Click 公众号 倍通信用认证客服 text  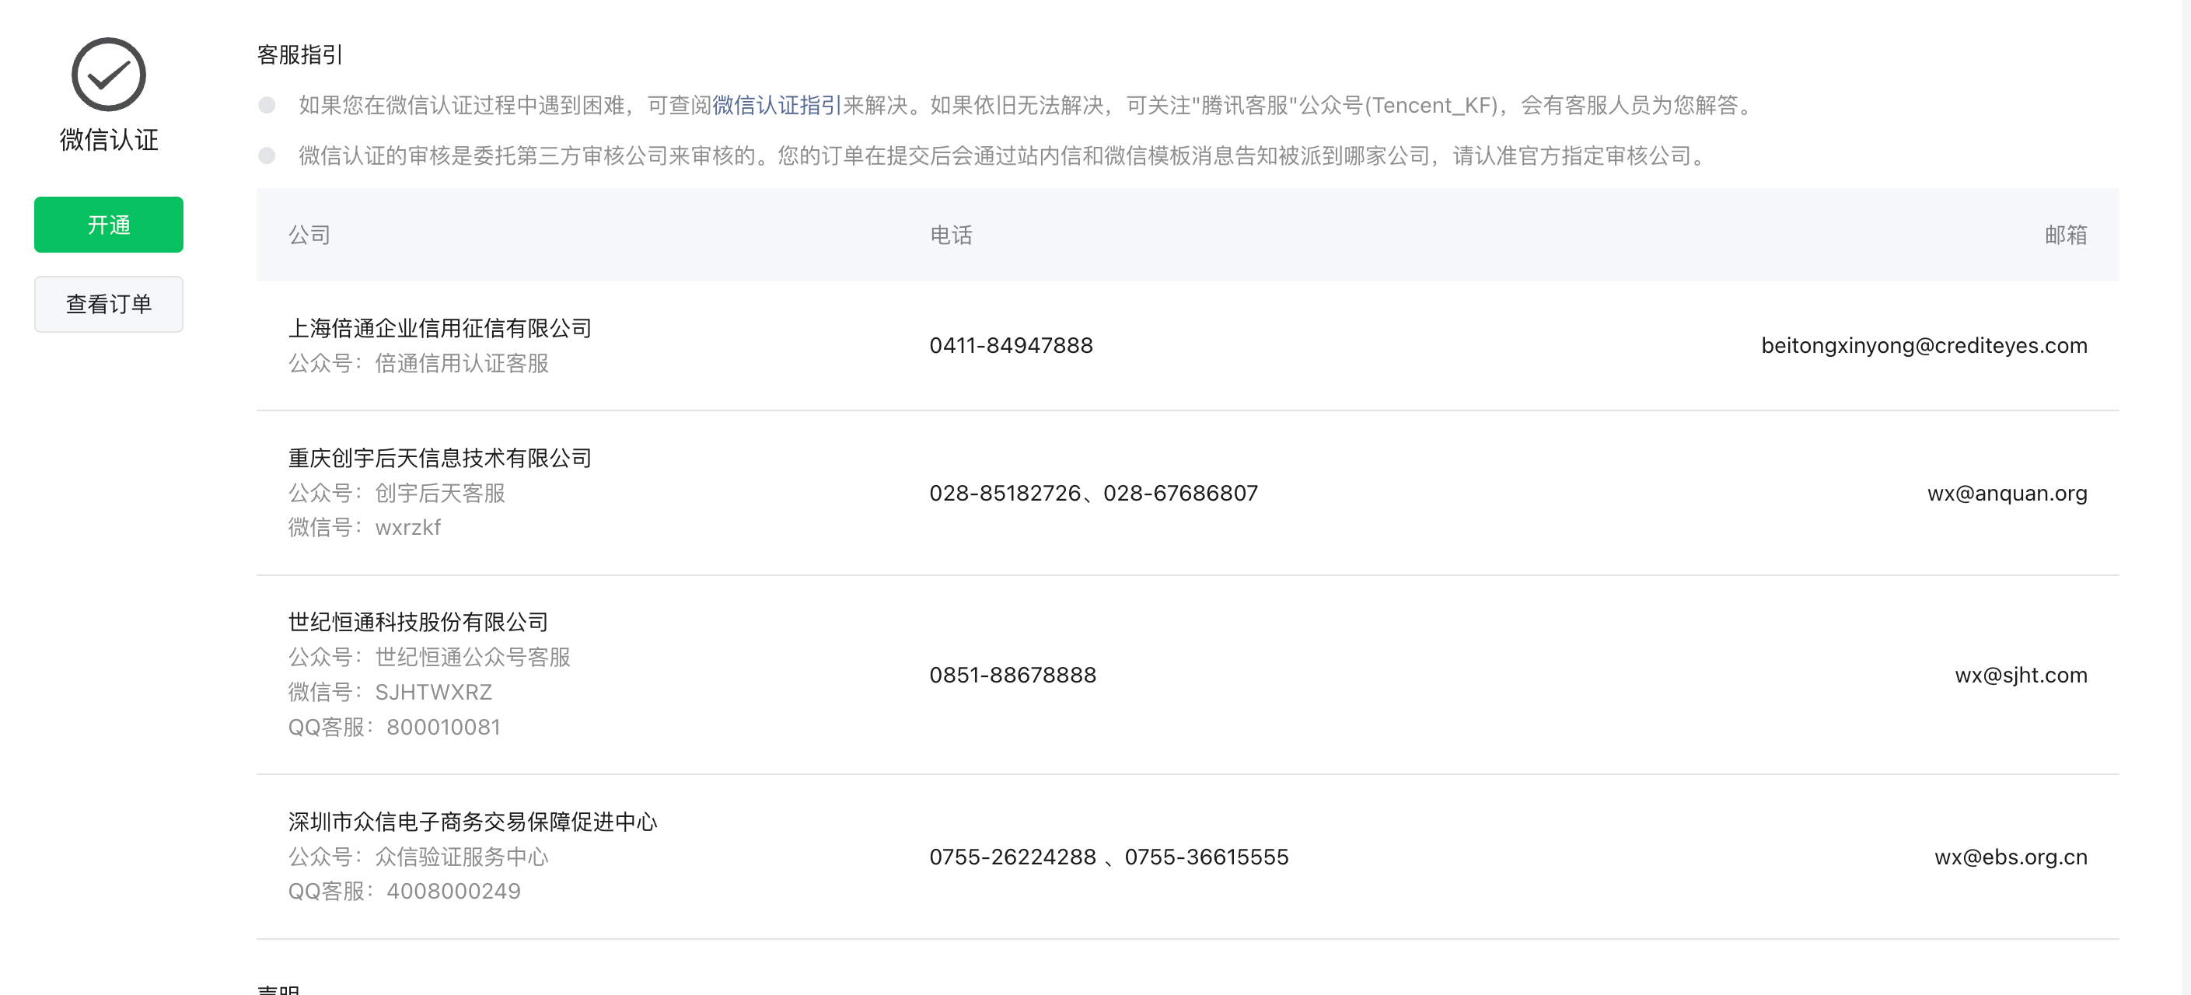coord(418,363)
